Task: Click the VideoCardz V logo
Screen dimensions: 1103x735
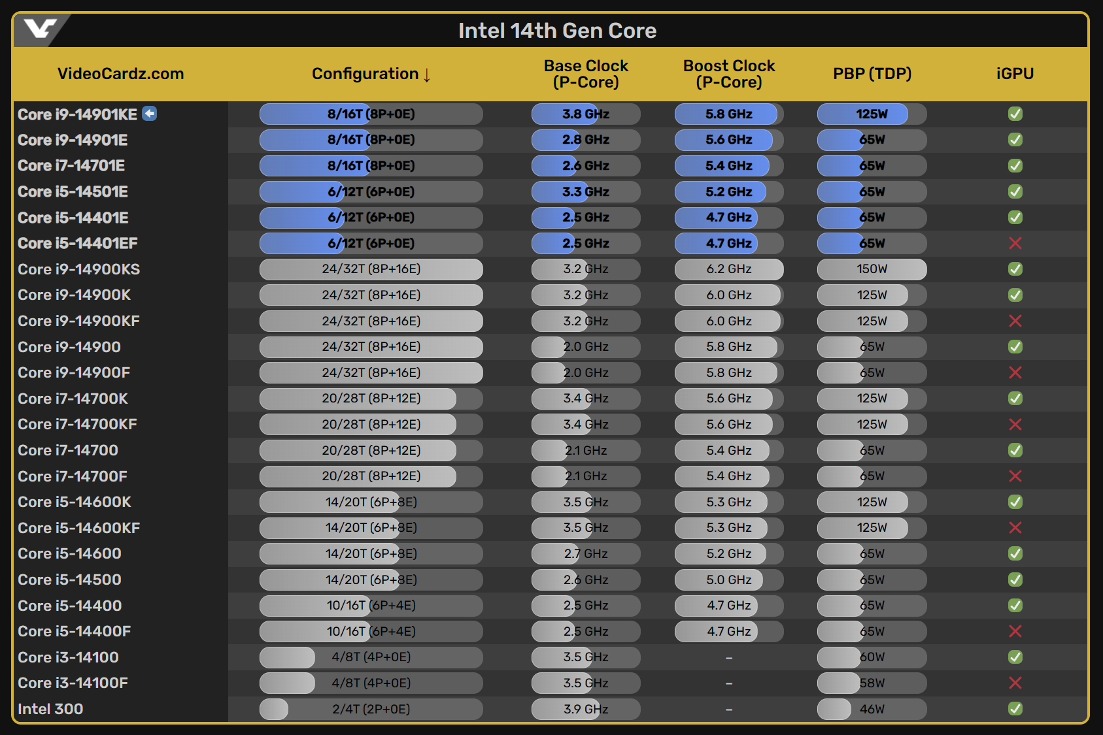Action: (x=40, y=29)
